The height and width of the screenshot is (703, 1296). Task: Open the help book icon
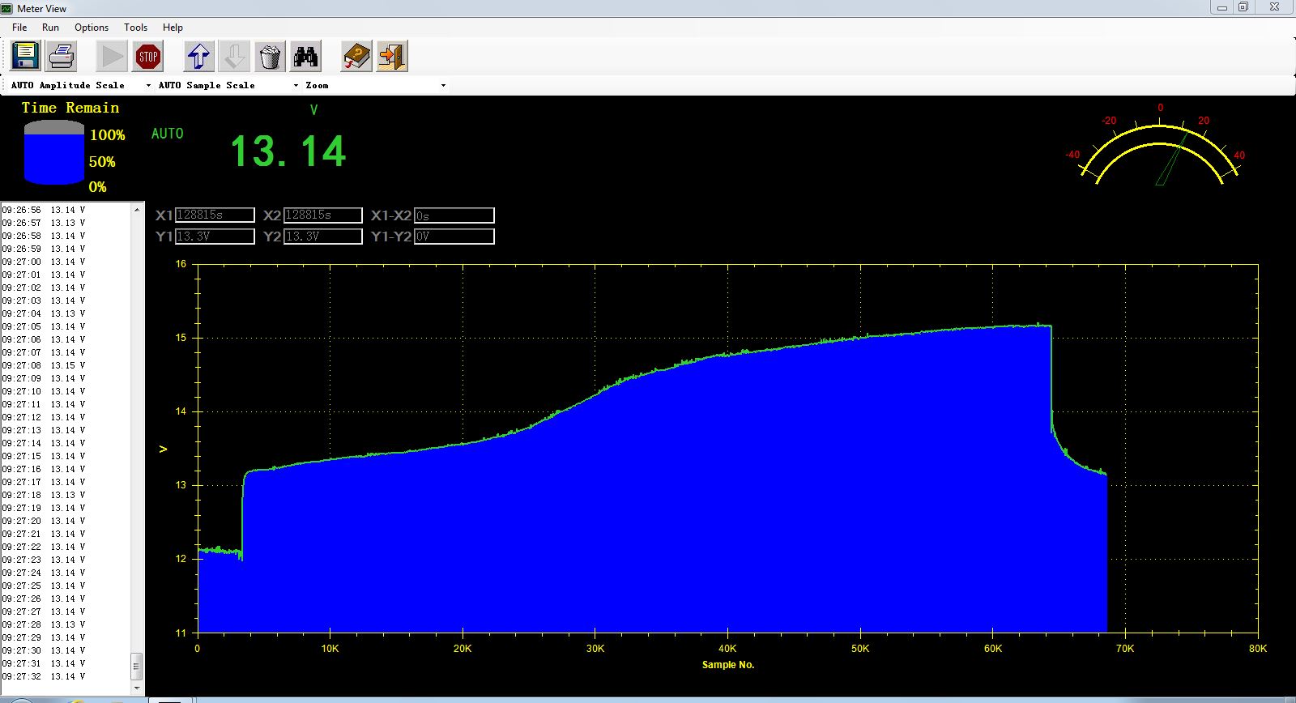click(x=356, y=57)
